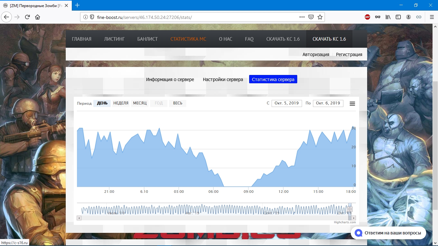Click the 09:00 axis label

248,192
